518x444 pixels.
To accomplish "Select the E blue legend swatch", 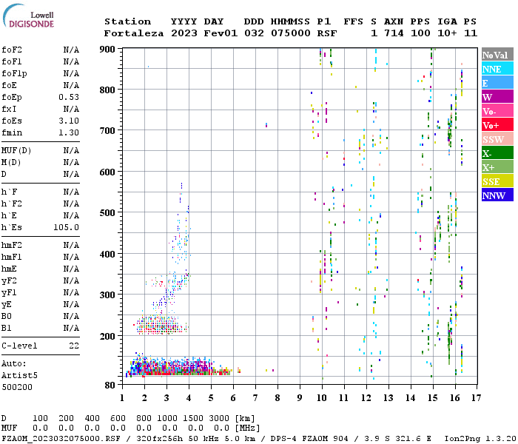I will (497, 83).
